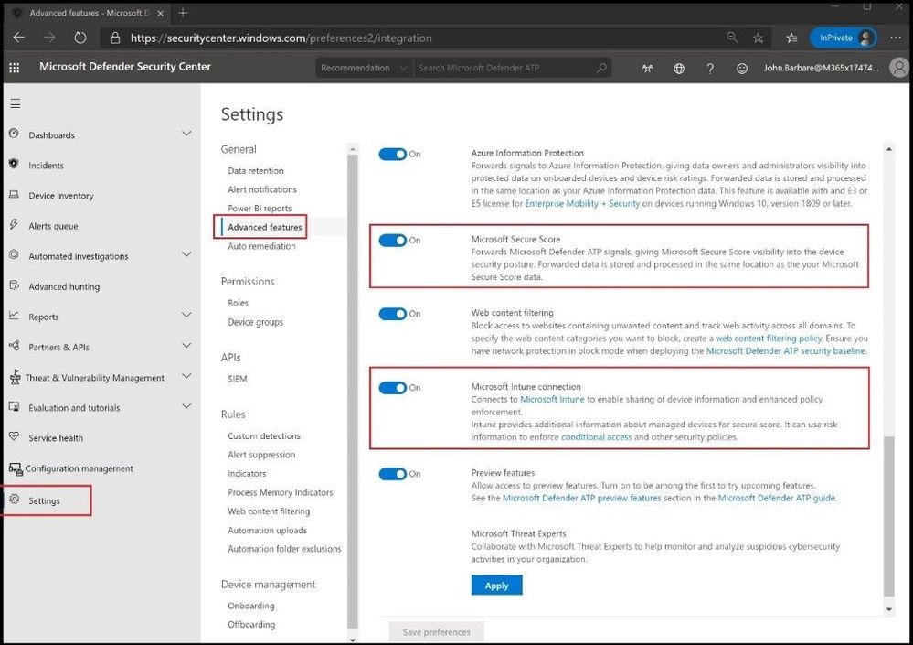Open the Roles permissions page
Viewport: 913px width, 645px height.
[x=239, y=303]
